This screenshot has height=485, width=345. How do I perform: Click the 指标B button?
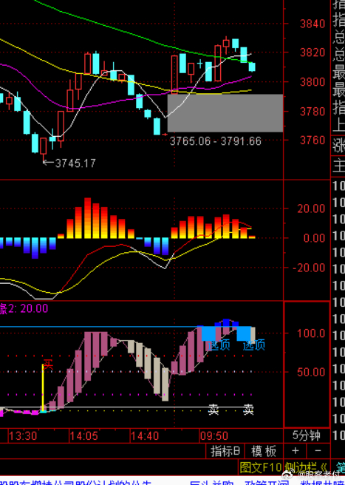click(225, 451)
